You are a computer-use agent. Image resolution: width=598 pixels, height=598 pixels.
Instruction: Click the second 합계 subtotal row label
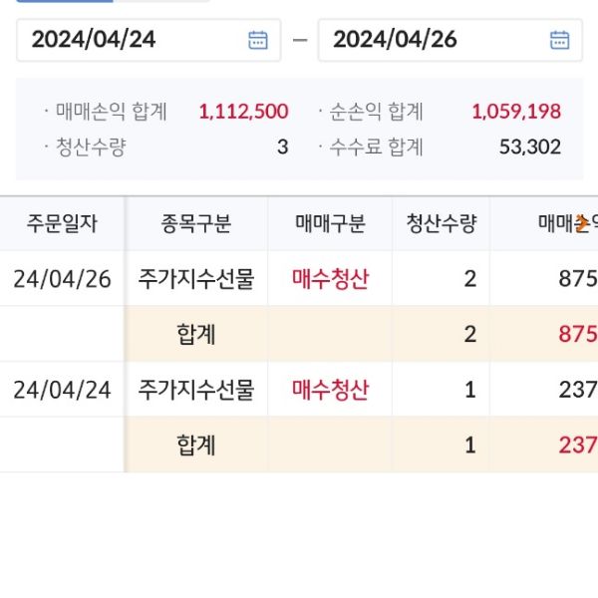[196, 446]
